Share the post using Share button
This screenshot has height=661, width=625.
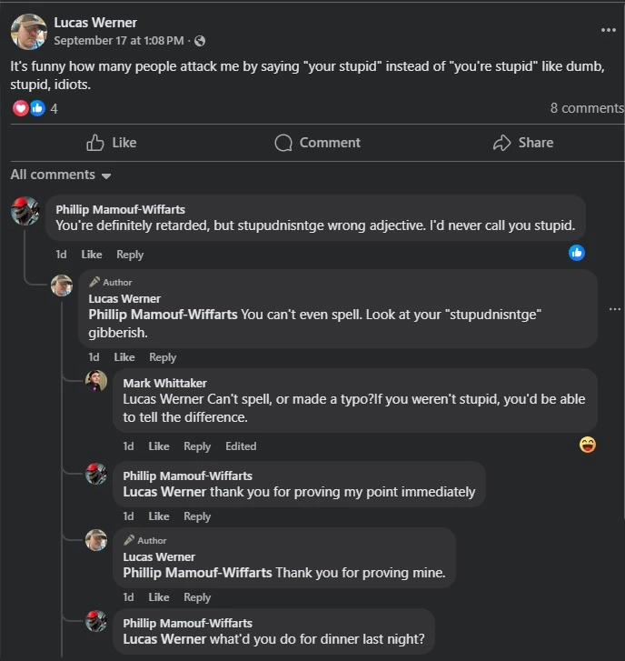point(522,143)
